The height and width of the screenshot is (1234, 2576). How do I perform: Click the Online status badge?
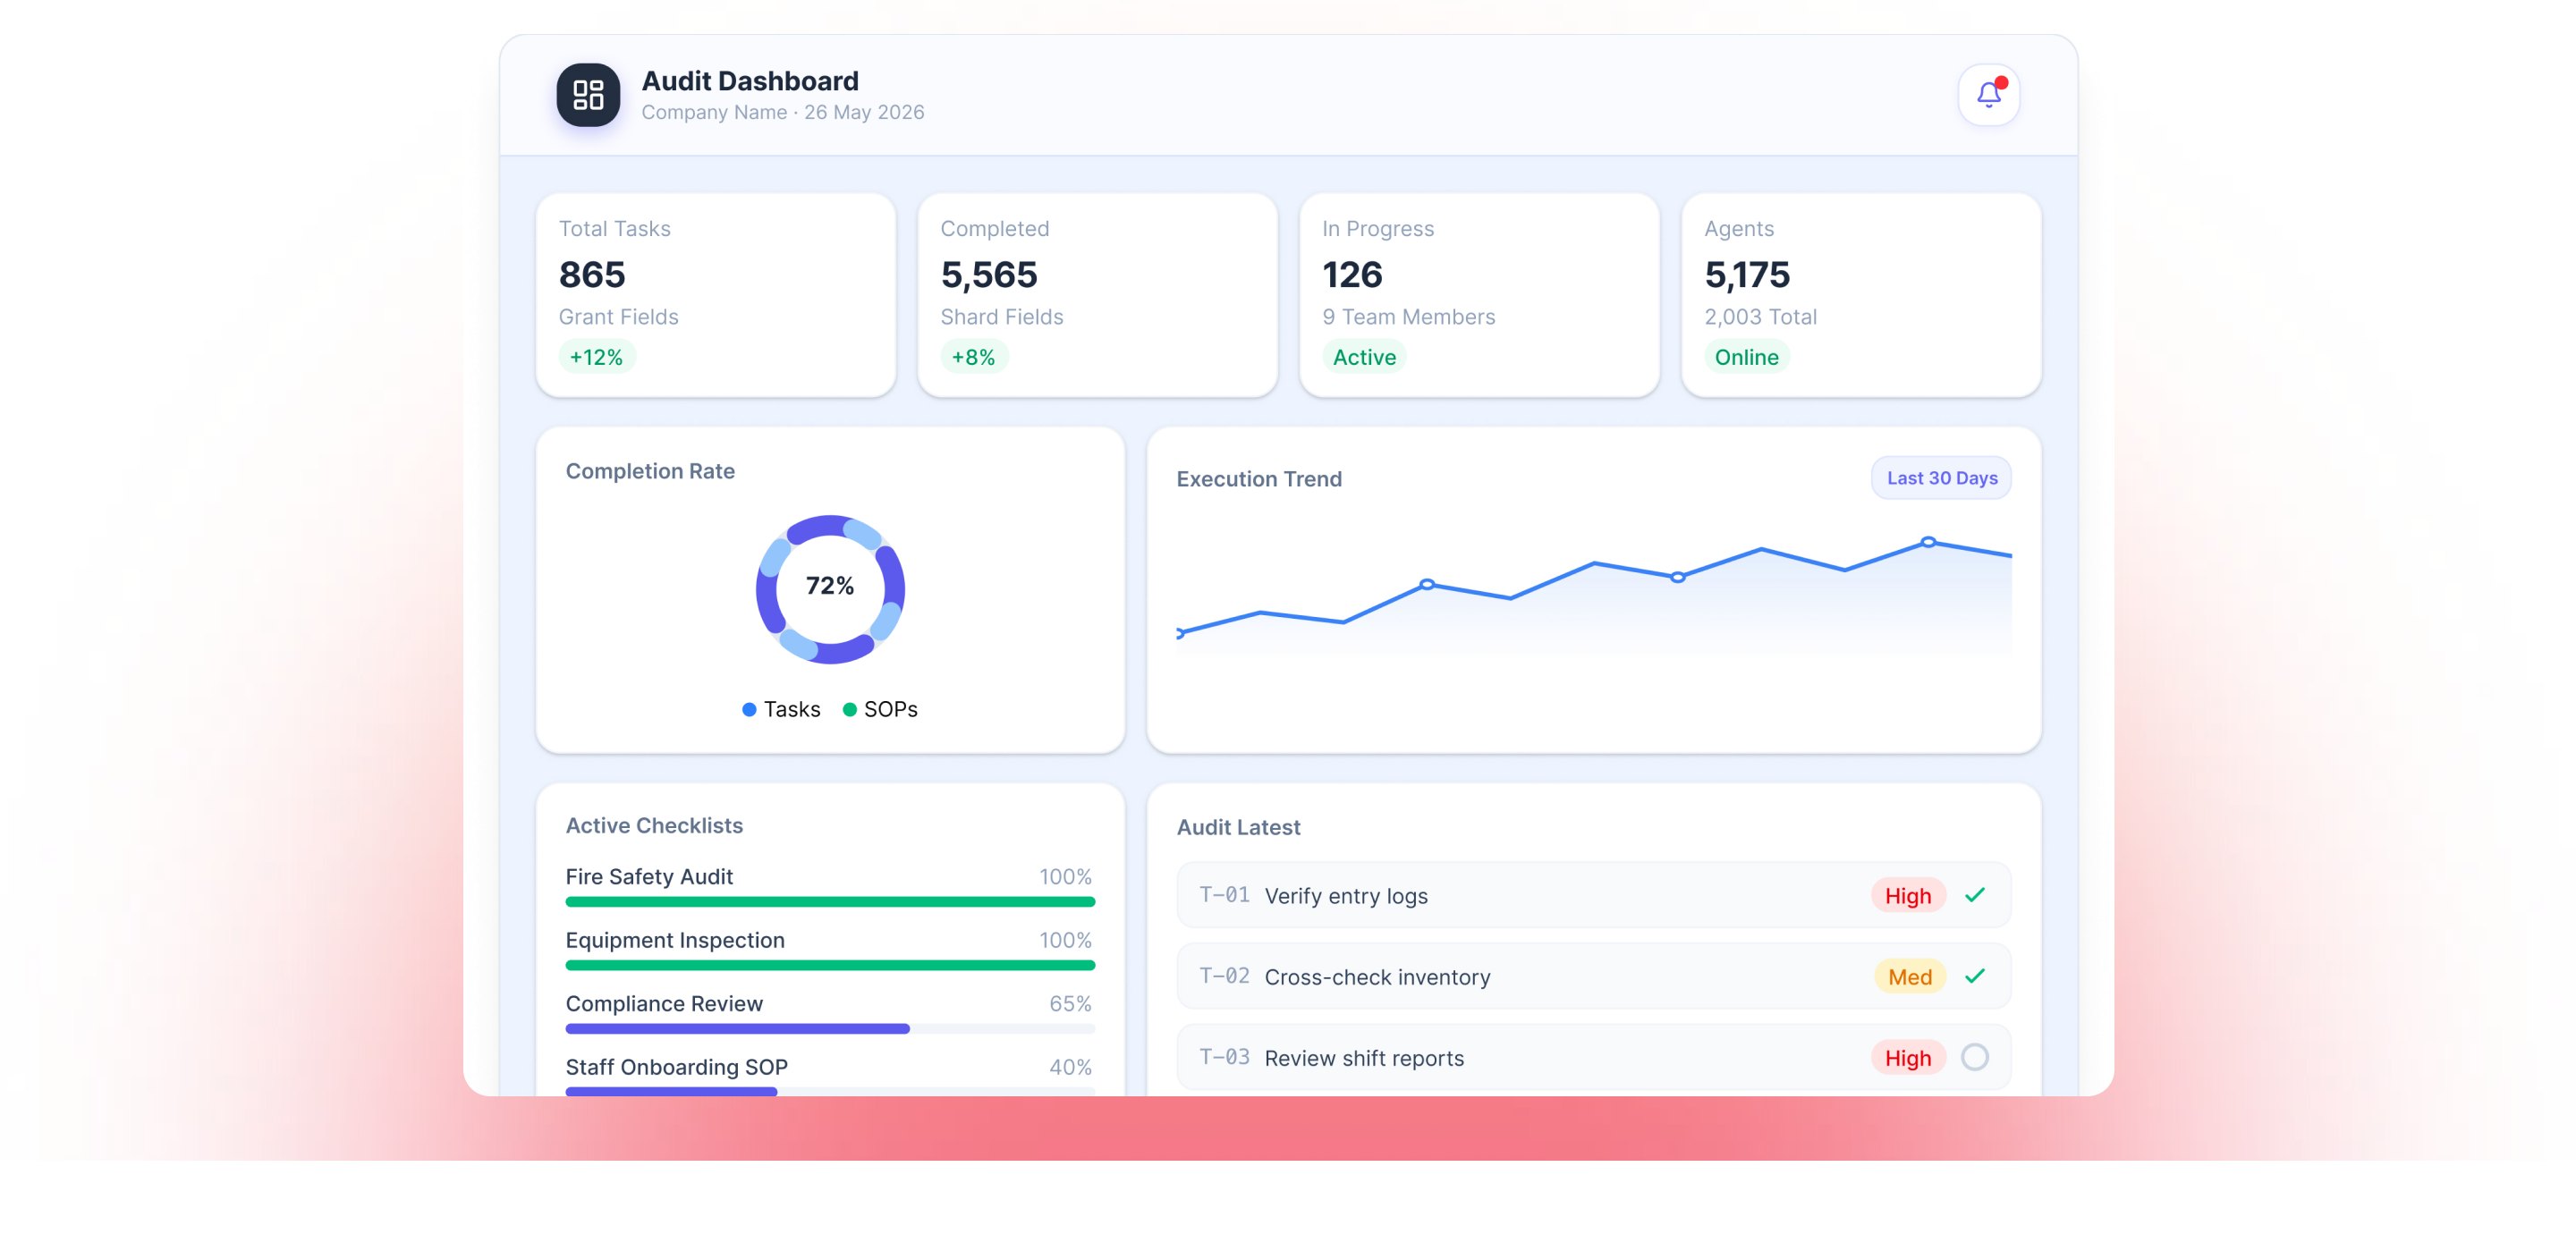[x=1746, y=357]
